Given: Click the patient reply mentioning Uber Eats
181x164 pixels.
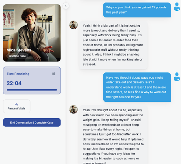Looking at the screenshot, I should (x=113, y=135).
